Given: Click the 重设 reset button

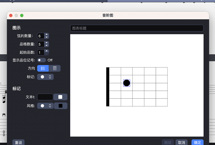Looking at the screenshot, I should [18, 142].
